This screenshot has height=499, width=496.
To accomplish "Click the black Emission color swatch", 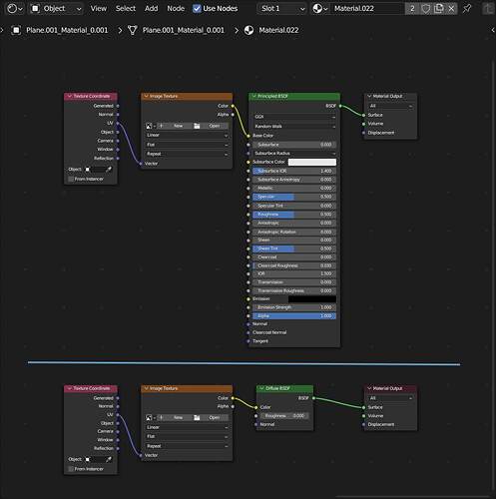I will (312, 299).
